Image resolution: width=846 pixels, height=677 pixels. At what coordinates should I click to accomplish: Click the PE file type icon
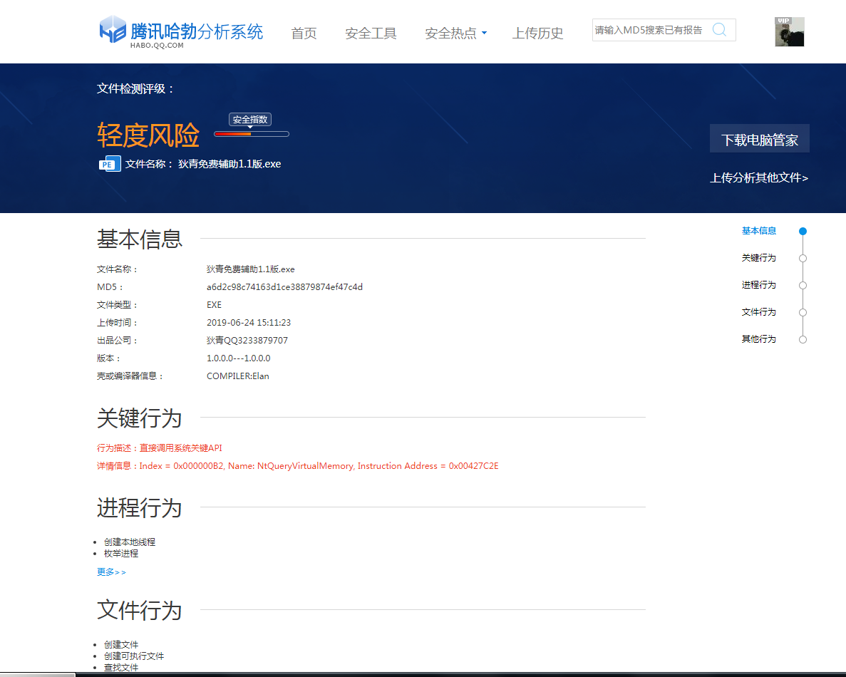click(110, 164)
